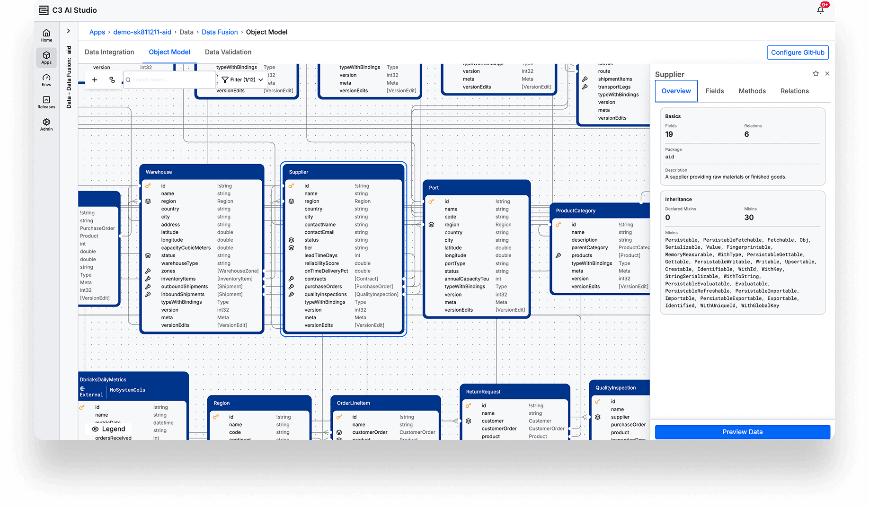Open the Fields tab in Supplier panel
The width and height of the screenshot is (869, 508).
coord(715,91)
